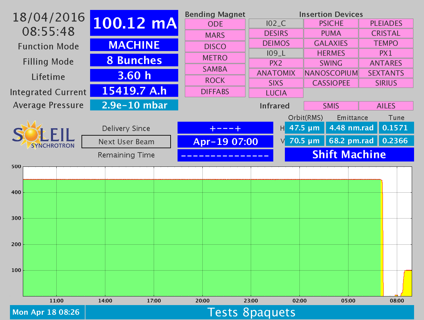The width and height of the screenshot is (424, 320).
Task: Select the 8 Bunches filling mode value
Action: point(134,60)
